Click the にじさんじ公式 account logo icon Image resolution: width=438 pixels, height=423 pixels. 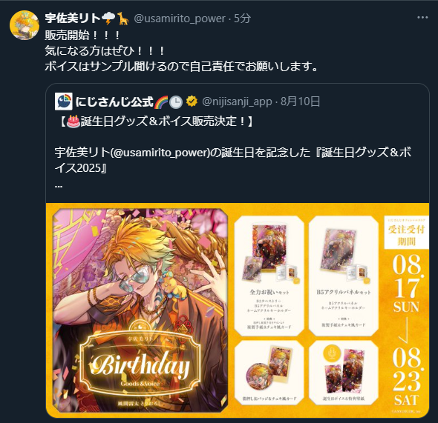click(x=64, y=101)
